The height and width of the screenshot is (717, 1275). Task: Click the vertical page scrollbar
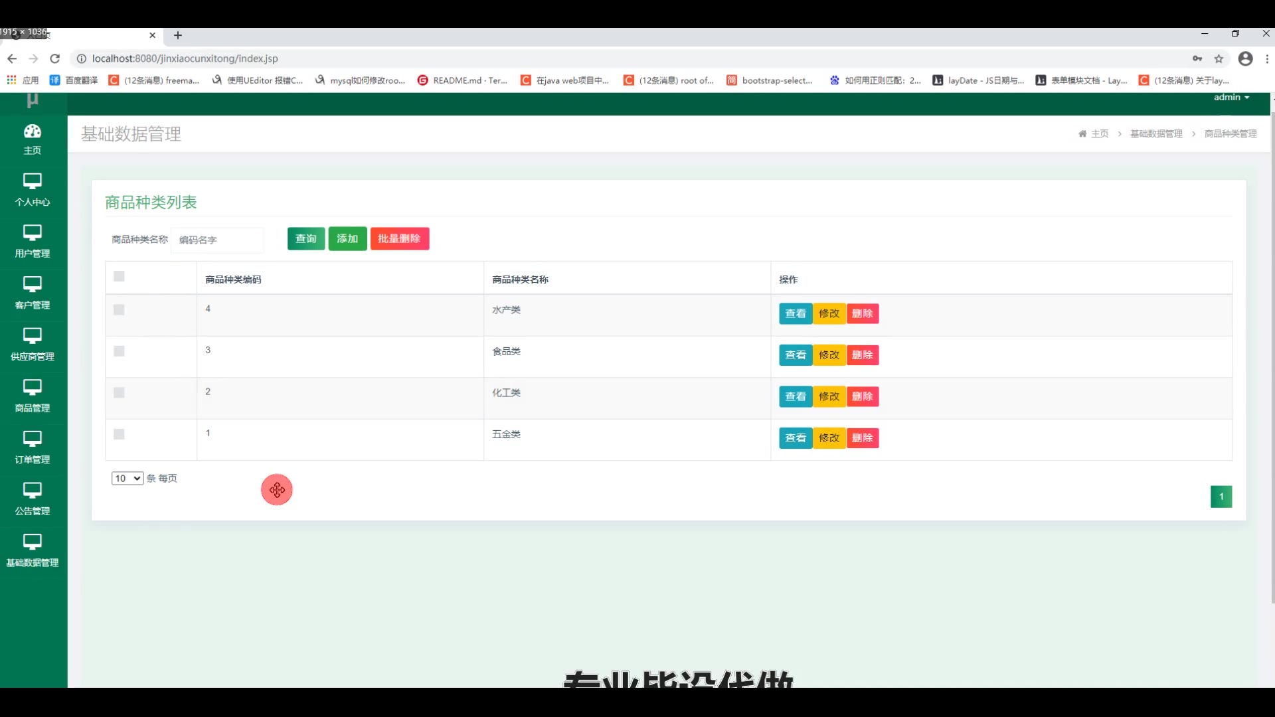[x=1272, y=358]
